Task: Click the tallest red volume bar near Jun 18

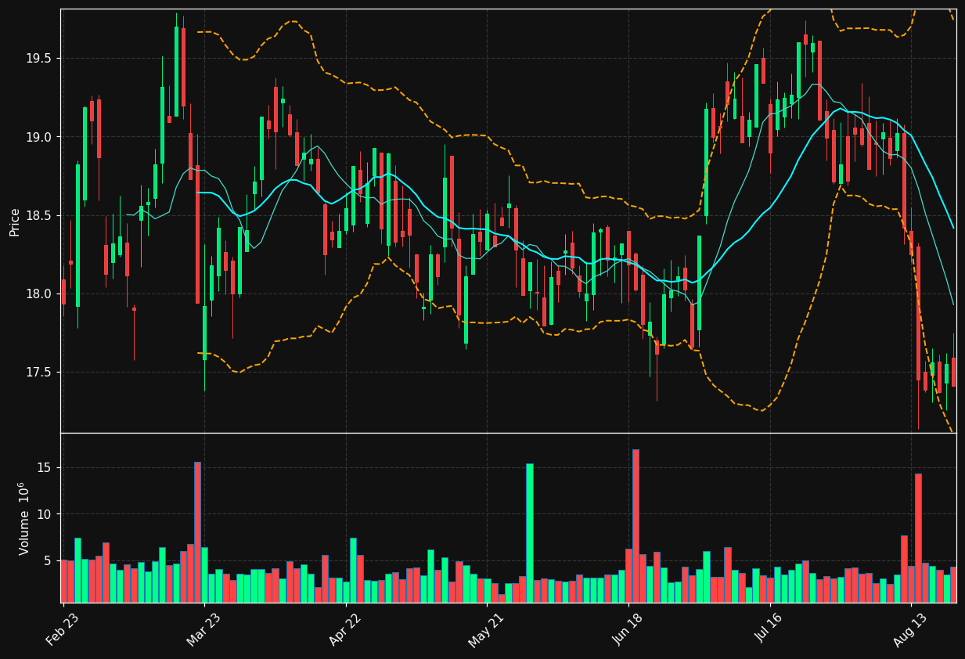Action: point(636,526)
